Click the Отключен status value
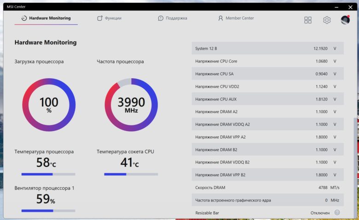 pyautogui.click(x=320, y=213)
